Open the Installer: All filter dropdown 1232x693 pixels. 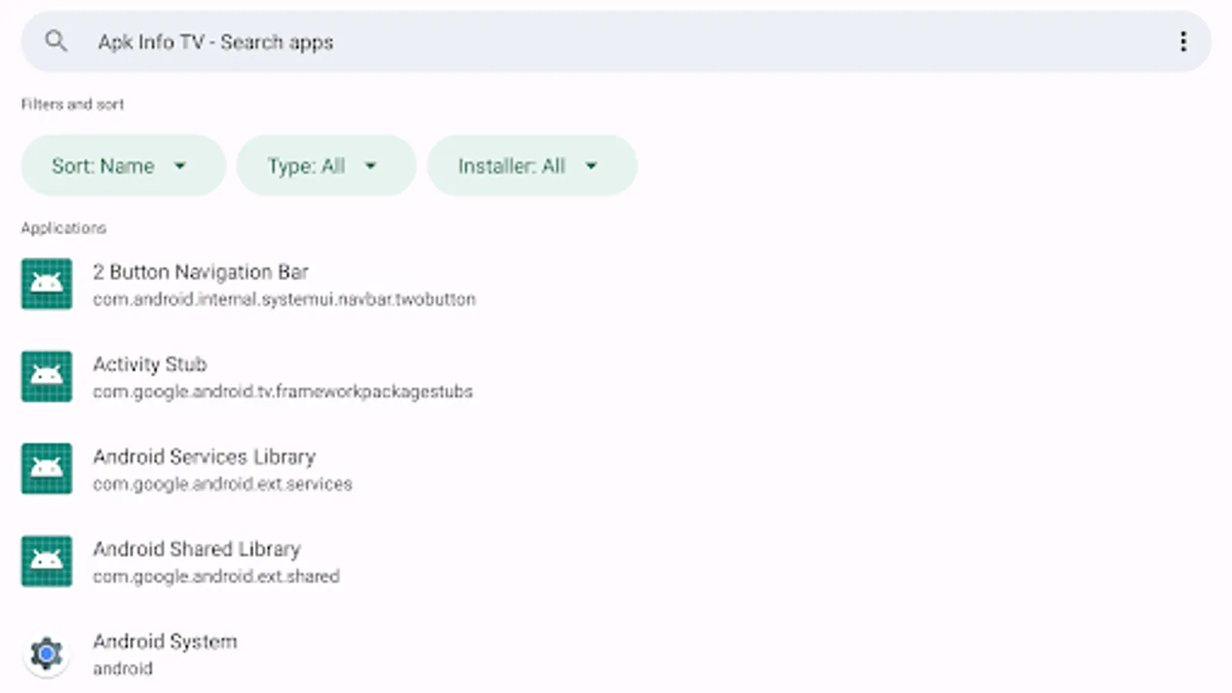(x=532, y=166)
